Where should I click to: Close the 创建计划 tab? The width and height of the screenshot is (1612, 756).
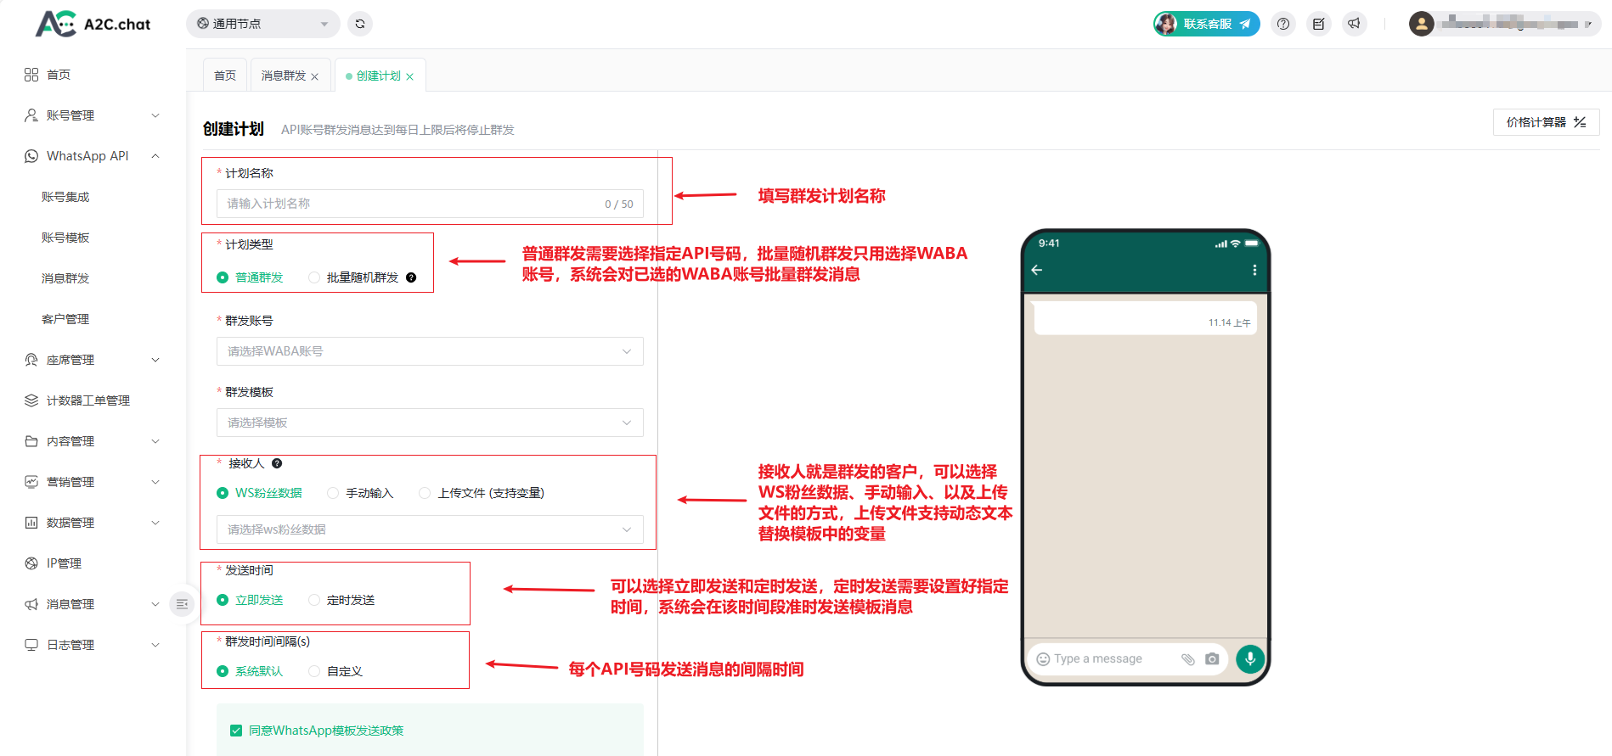(410, 76)
